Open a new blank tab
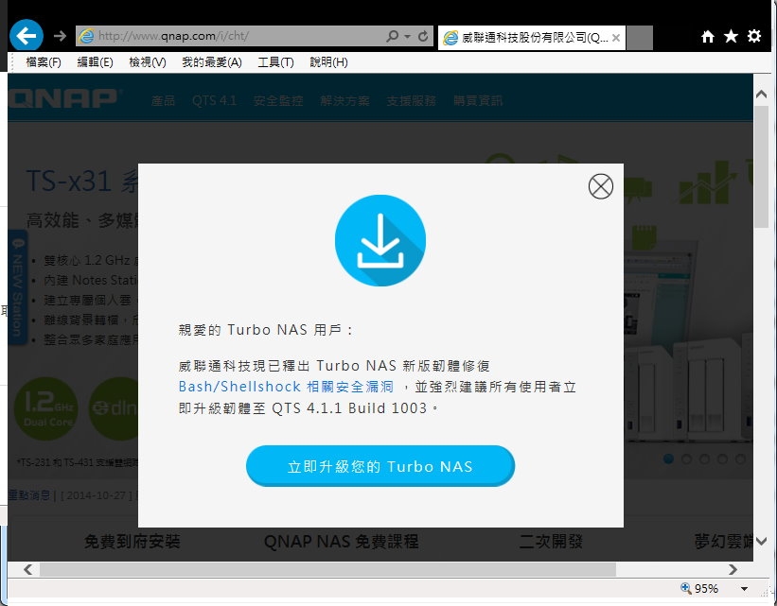Image resolution: width=777 pixels, height=606 pixels. 639,38
